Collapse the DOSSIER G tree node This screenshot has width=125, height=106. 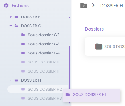tap(11, 26)
